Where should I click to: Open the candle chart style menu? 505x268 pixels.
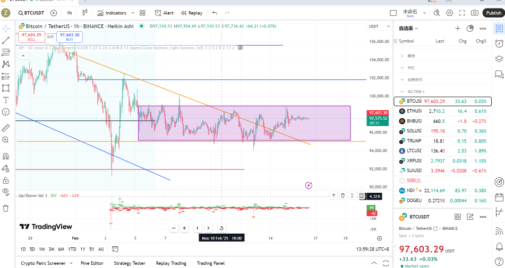[85, 13]
